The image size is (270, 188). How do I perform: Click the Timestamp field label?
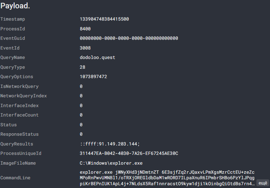coord(13,19)
